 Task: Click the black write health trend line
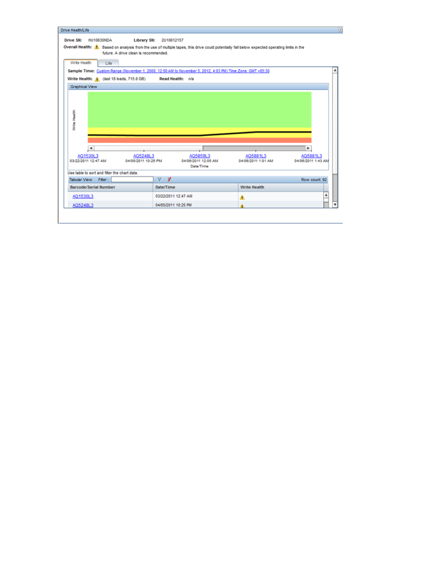(200, 135)
